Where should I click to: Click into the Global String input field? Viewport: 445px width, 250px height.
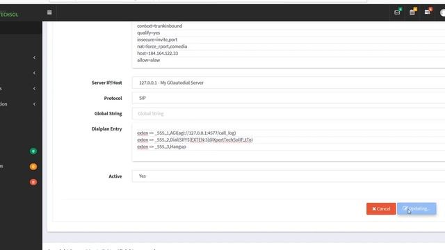coord(289,113)
